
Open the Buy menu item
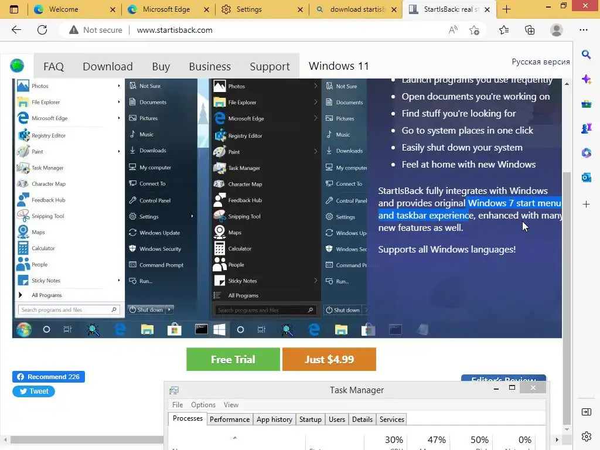pos(161,67)
